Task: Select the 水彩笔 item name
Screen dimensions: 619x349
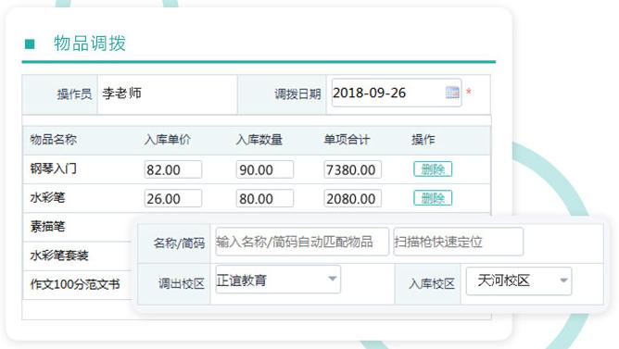Action: 47,197
